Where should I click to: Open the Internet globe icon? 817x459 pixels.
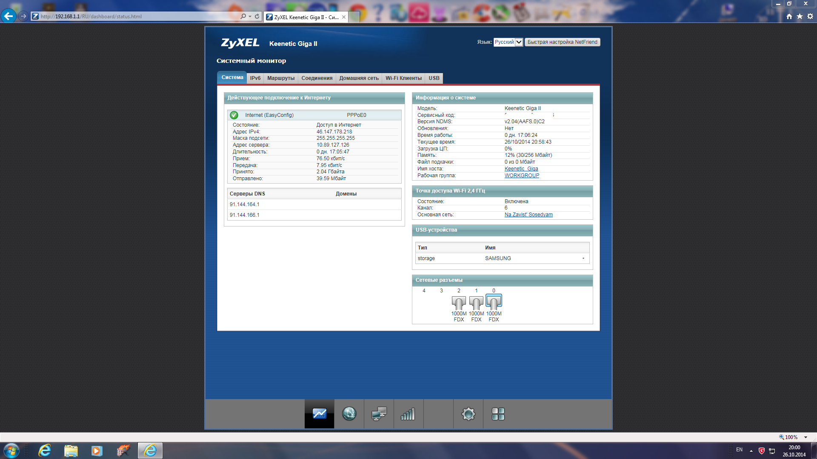click(349, 414)
